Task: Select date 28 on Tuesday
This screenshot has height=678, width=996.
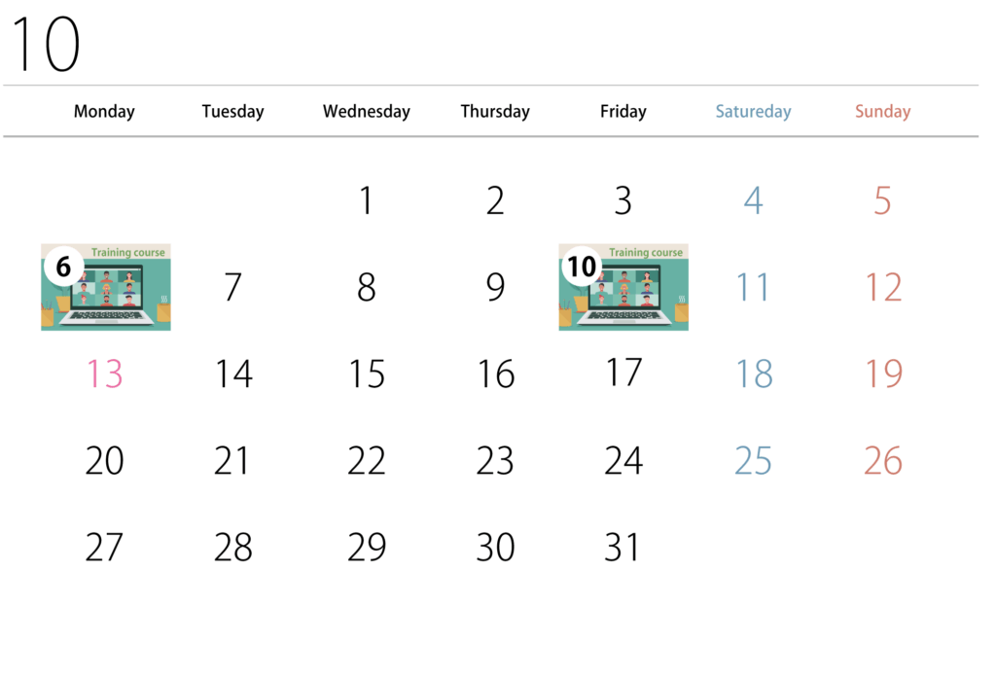Action: (x=233, y=547)
